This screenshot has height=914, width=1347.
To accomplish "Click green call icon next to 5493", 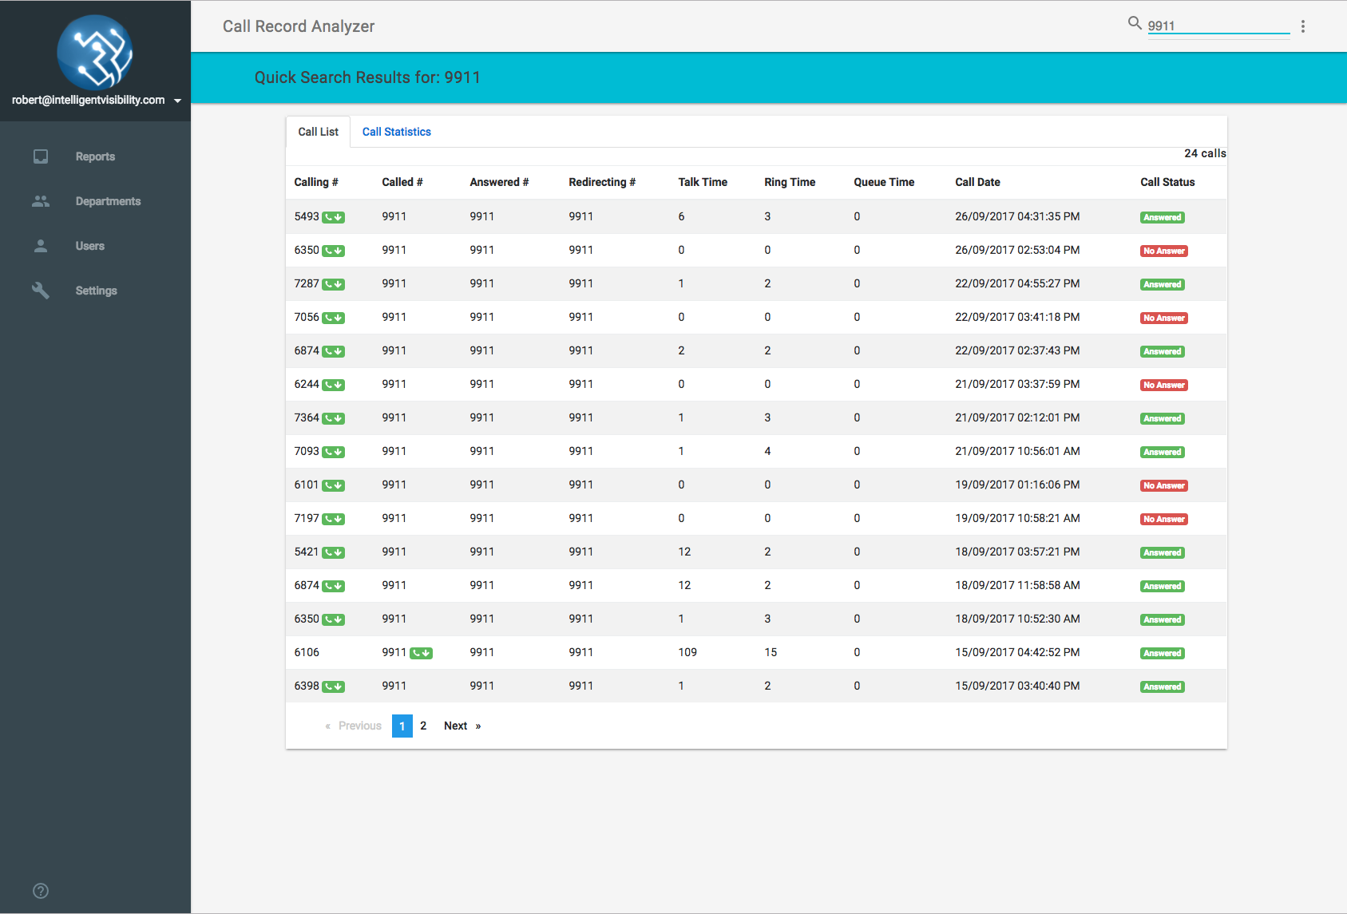I will [333, 217].
